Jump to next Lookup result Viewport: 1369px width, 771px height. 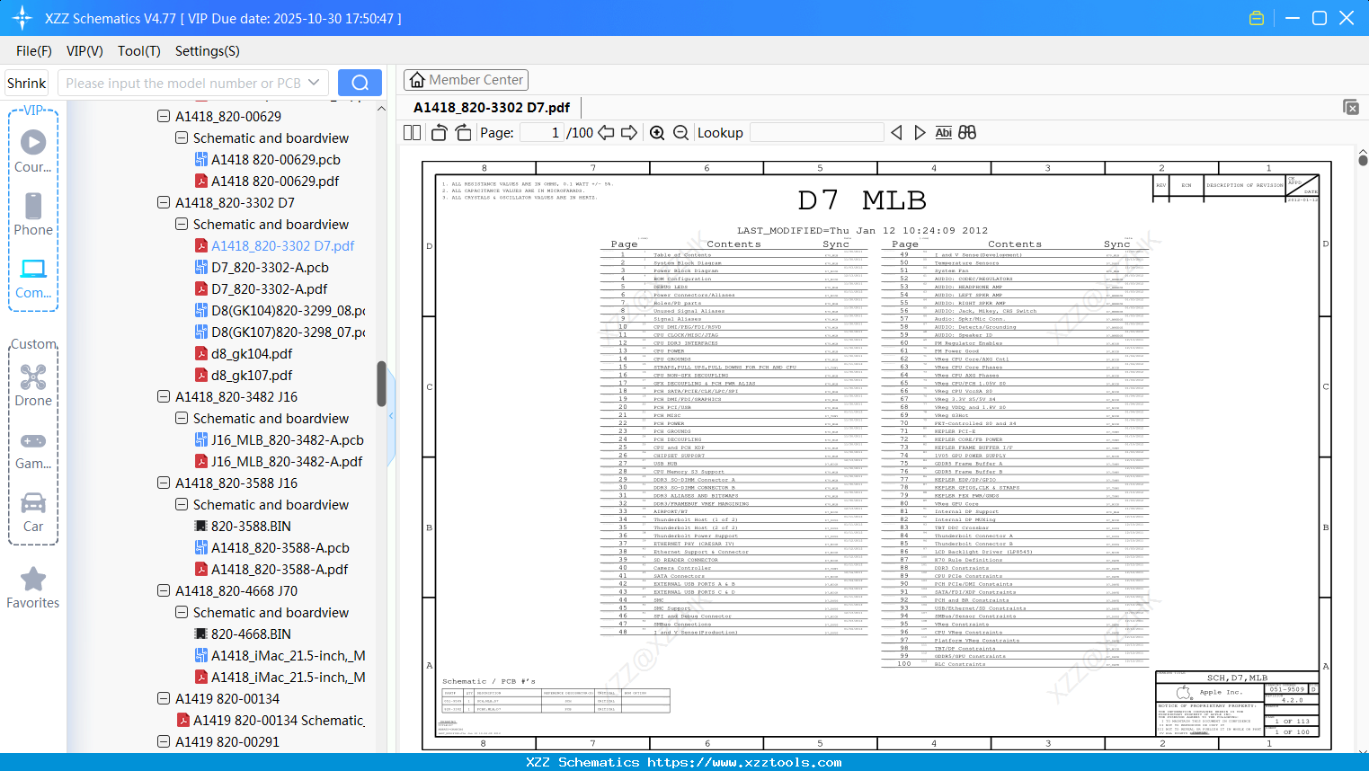920,133
